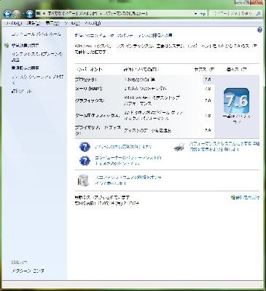
Task: Open the disk cleanup link in the sidebar
Action: [x=37, y=79]
